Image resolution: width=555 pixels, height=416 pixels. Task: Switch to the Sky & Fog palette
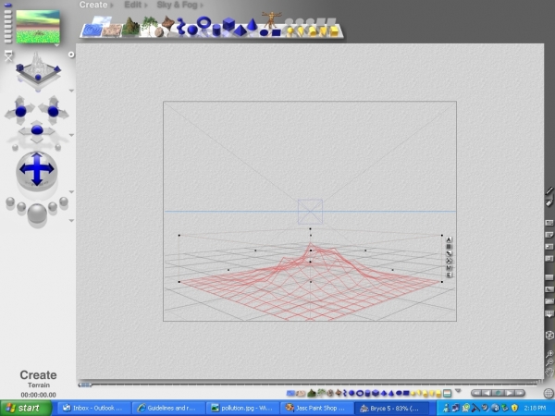pos(177,5)
